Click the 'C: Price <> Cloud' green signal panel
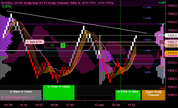This screenshot has width=178, height=108. pos(59,92)
